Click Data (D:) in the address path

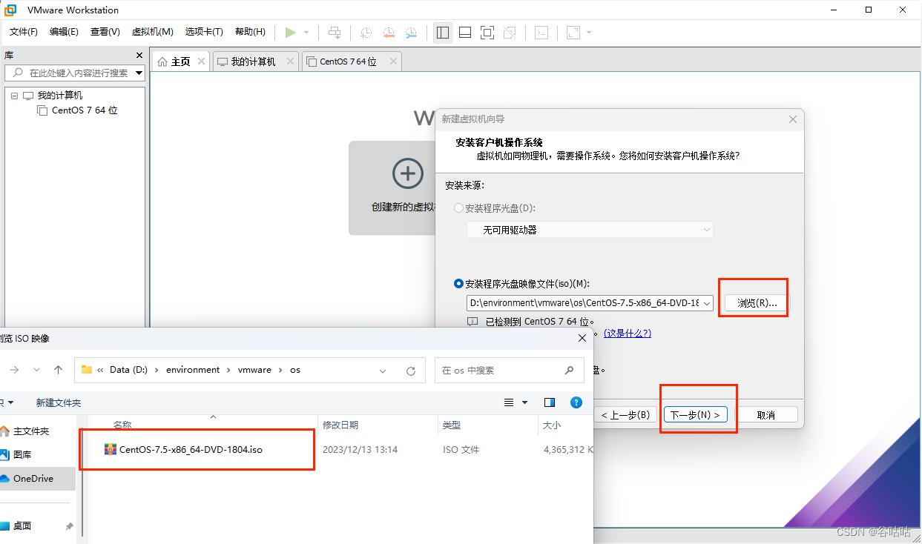coord(128,370)
